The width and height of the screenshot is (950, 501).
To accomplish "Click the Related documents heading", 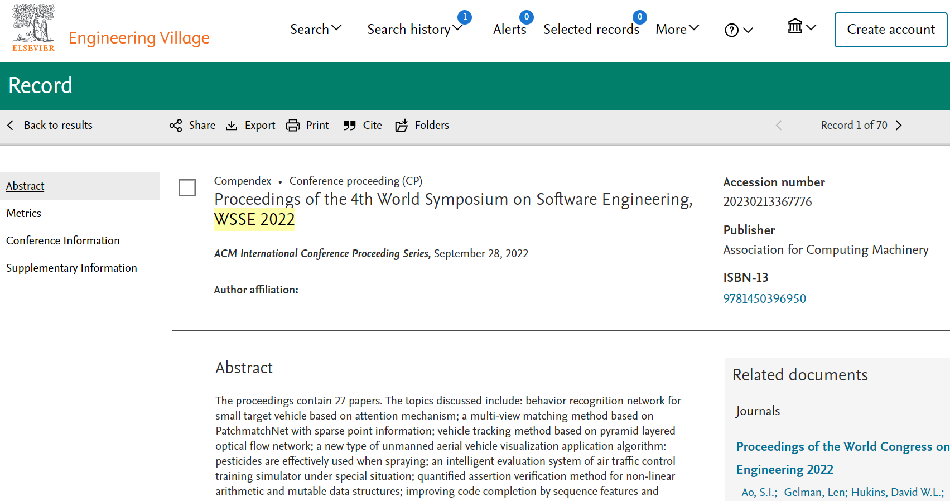I will 800,375.
